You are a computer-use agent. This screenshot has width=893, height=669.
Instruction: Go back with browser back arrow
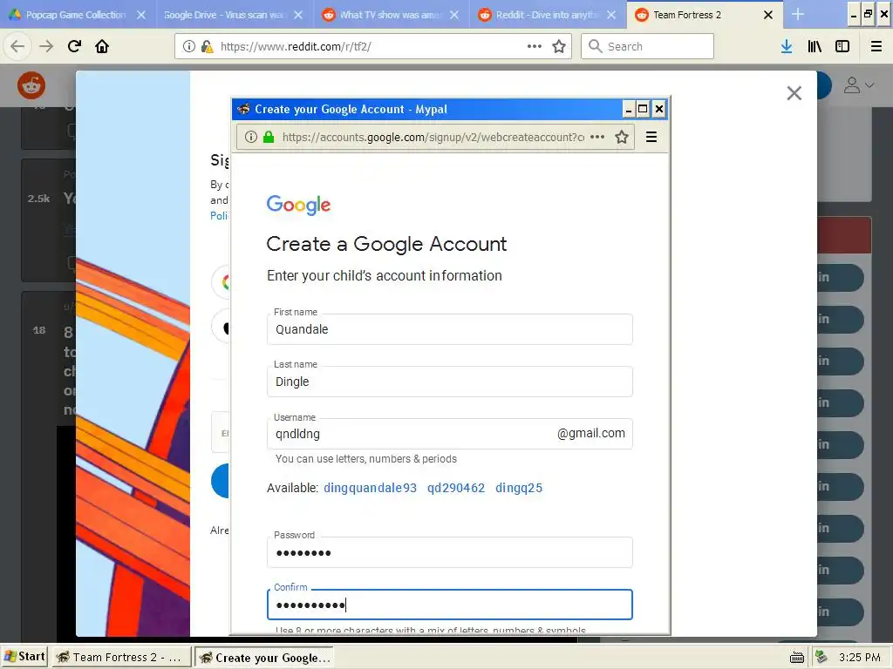tap(17, 46)
